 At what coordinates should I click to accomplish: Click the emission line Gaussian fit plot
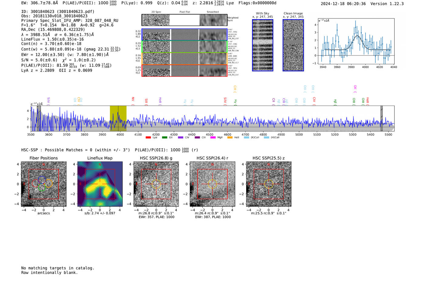click(356, 41)
